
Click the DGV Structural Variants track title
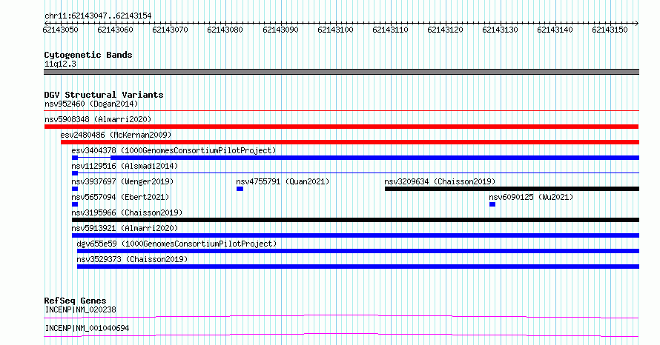click(104, 95)
